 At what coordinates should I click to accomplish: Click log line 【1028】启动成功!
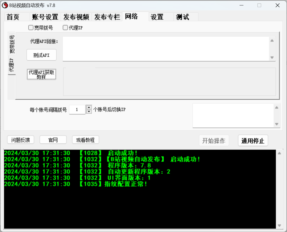click(71, 153)
